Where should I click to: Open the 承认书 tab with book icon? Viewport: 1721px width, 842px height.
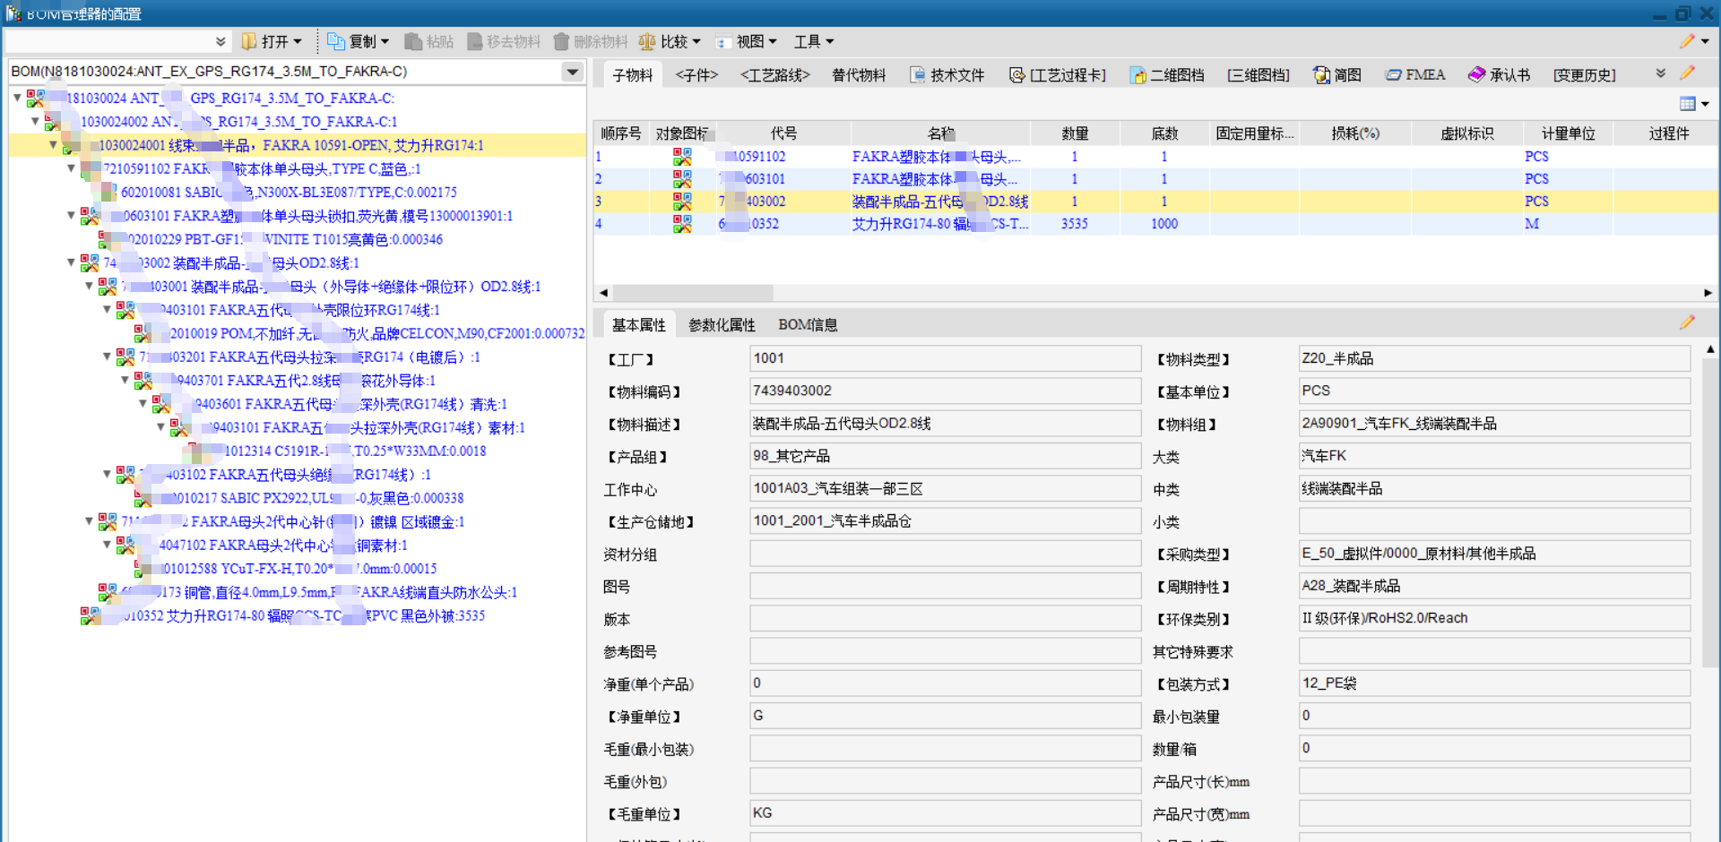1499,75
